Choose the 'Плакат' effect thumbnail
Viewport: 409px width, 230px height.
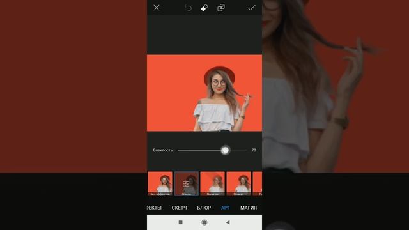point(238,183)
